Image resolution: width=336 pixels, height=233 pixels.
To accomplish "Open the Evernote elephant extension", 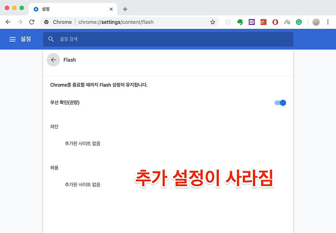I will click(240, 22).
